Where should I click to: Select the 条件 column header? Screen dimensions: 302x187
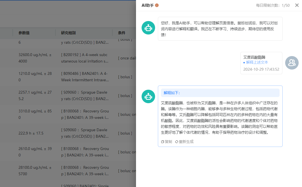click(x=122, y=33)
